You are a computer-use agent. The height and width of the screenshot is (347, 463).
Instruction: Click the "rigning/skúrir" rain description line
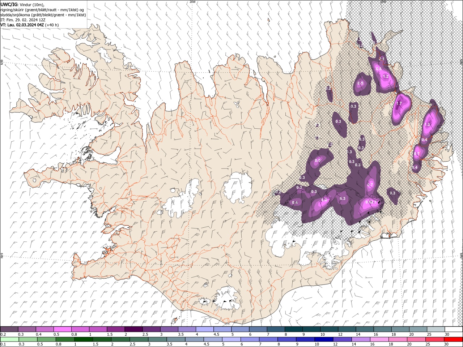(42, 9)
